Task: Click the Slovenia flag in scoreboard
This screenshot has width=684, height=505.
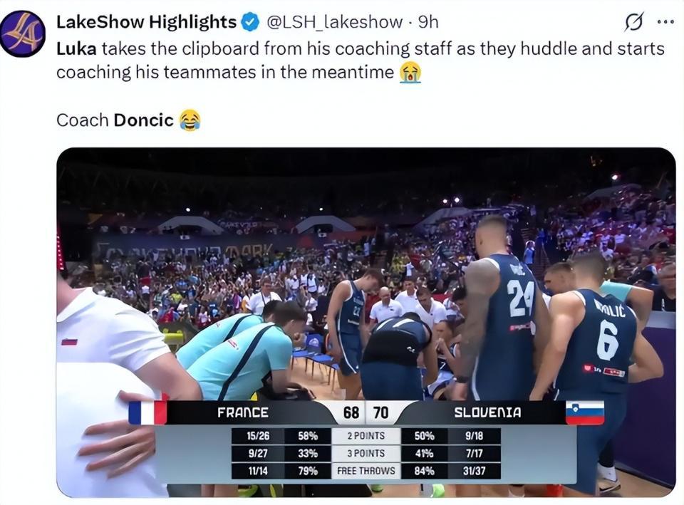Action: point(585,412)
